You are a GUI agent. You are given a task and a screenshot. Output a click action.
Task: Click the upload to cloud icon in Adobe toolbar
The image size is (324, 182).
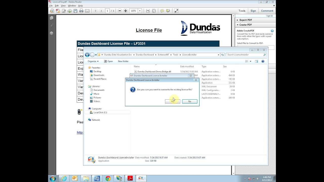(70, 11)
